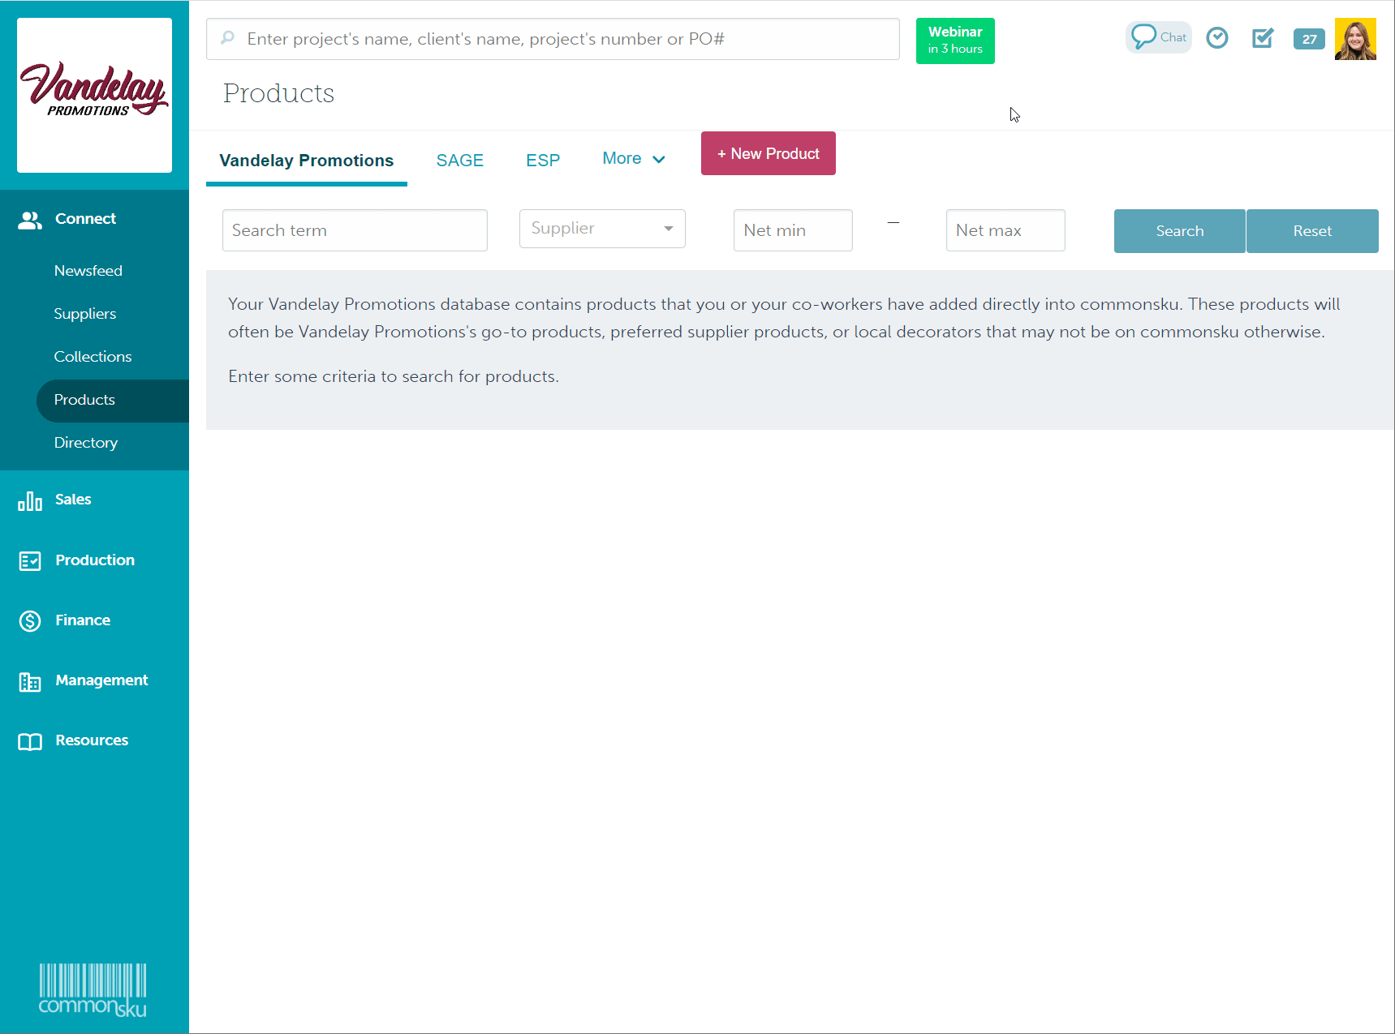Switch to the ESP tab
Viewport: 1395px width, 1034px height.
(x=542, y=161)
